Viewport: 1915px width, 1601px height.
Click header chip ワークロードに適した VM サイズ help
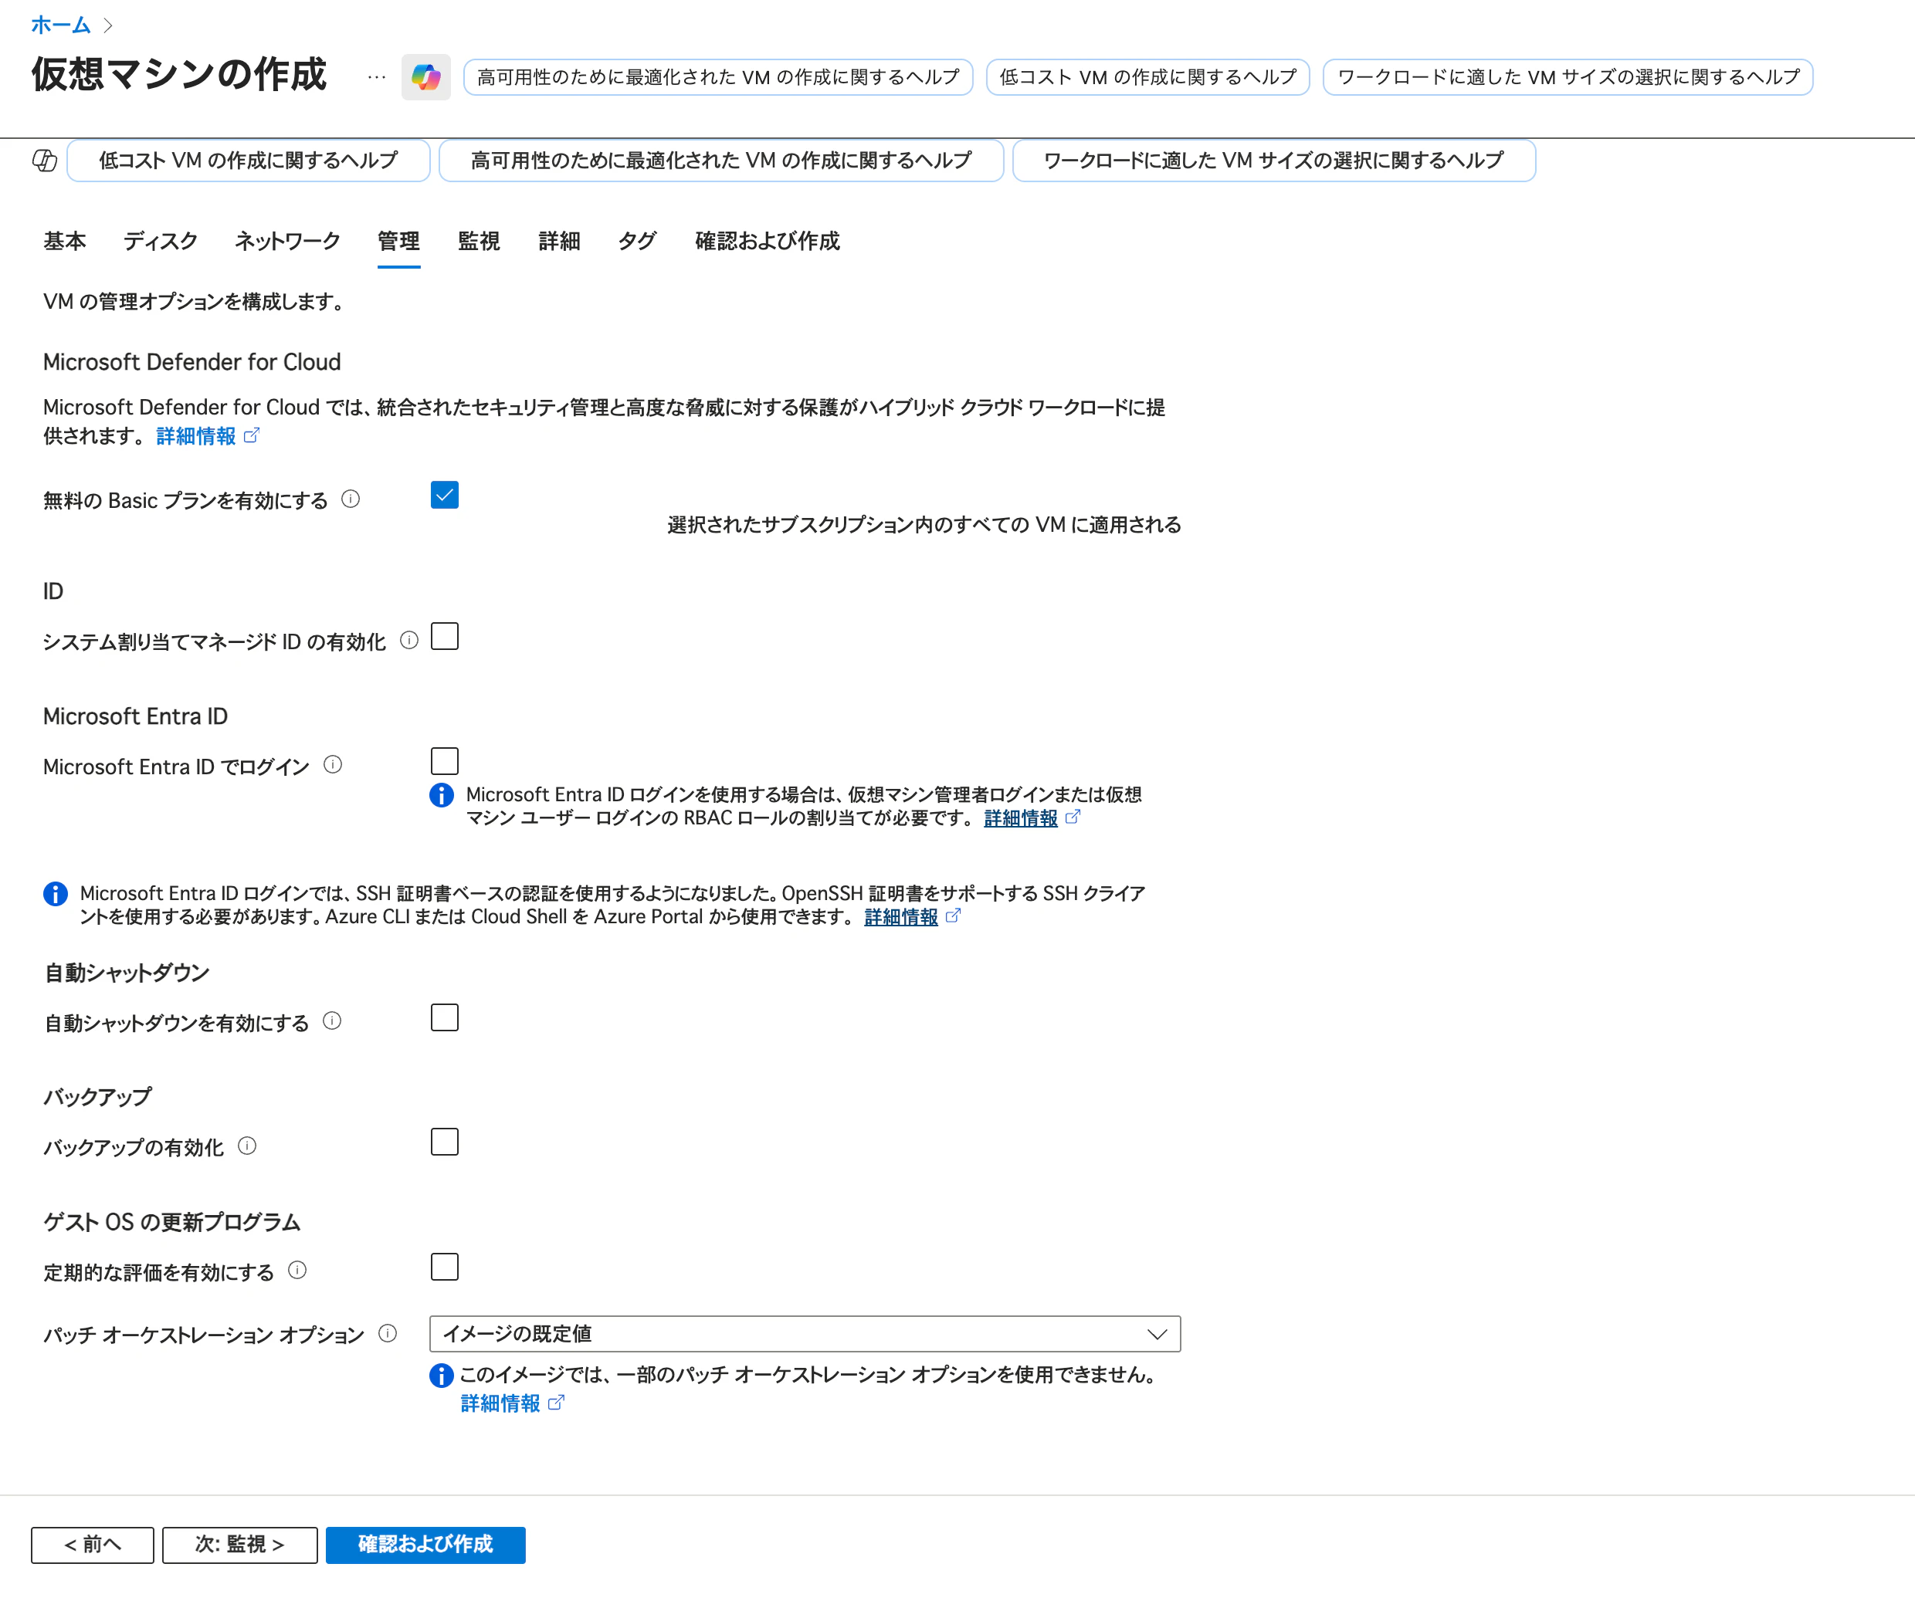pyautogui.click(x=1568, y=77)
